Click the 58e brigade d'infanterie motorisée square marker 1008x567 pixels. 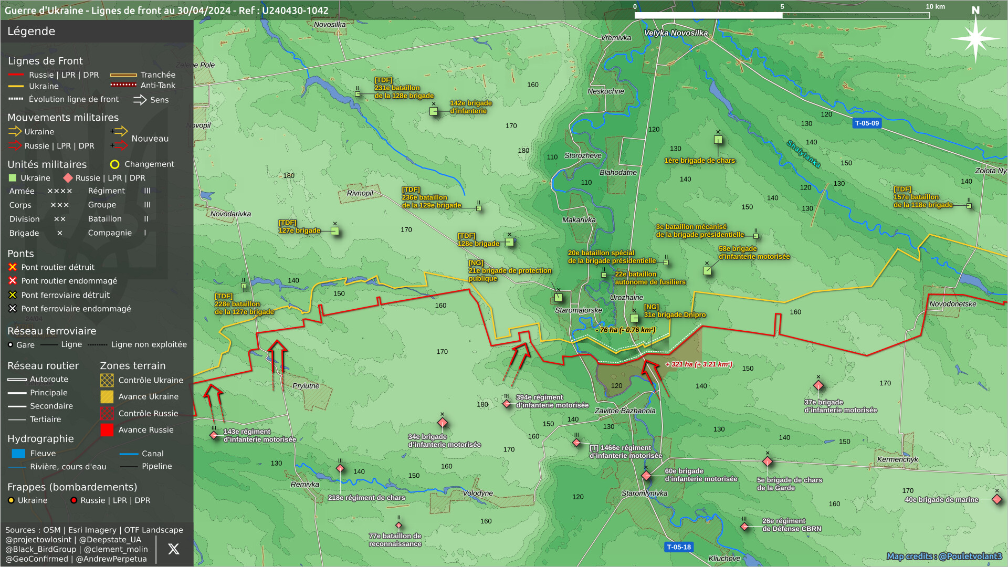pyautogui.click(x=707, y=271)
